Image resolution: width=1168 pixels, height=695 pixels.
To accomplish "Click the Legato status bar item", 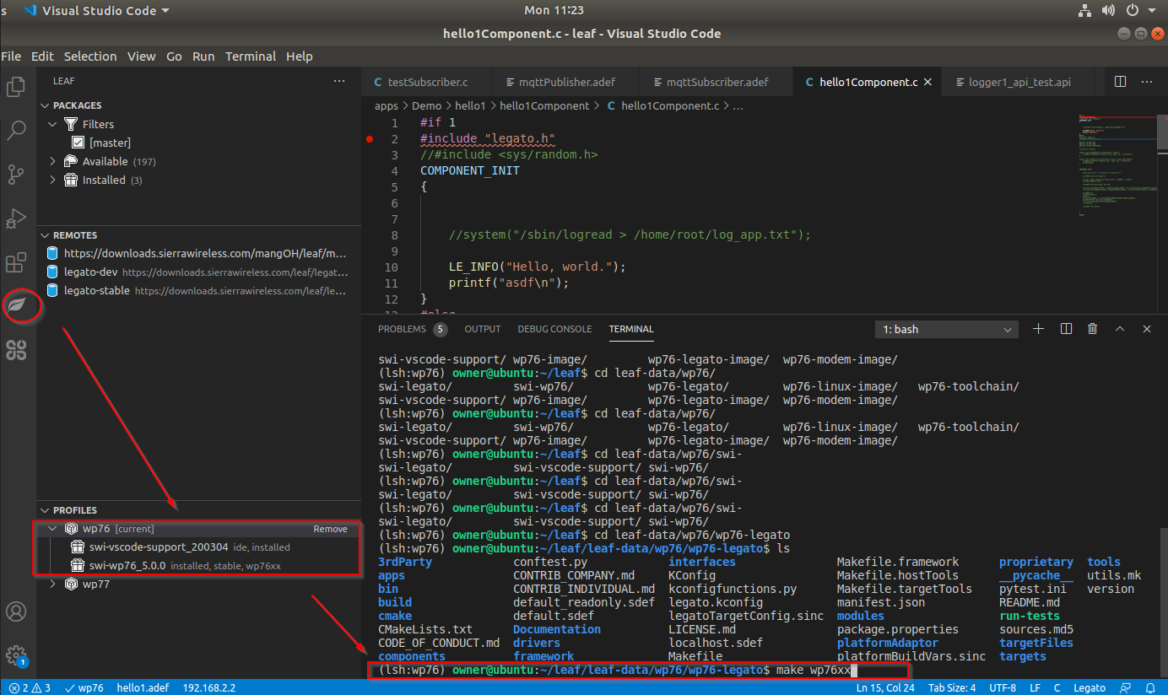I will [1089, 687].
